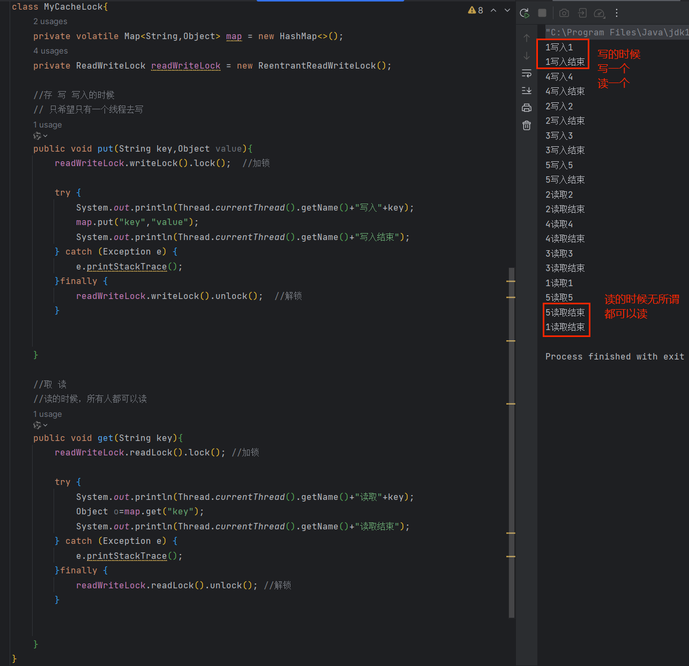Click the AI assistant icon above put method
The height and width of the screenshot is (666, 689).
pos(37,136)
